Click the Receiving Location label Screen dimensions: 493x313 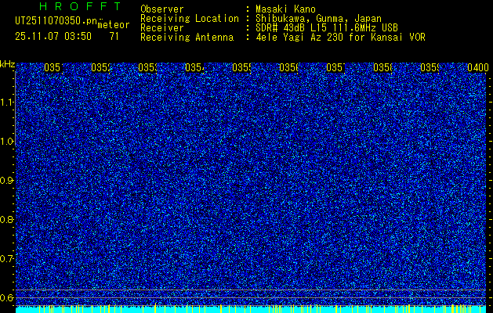[x=190, y=19]
